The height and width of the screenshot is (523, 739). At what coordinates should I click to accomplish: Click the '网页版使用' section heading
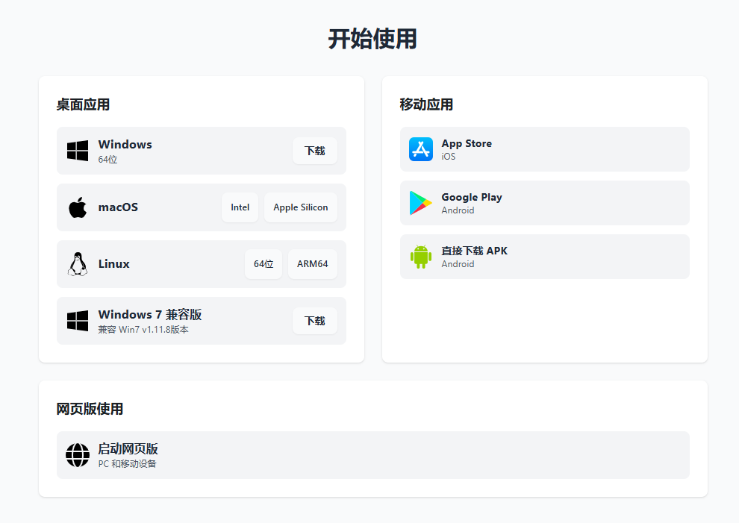(x=90, y=409)
